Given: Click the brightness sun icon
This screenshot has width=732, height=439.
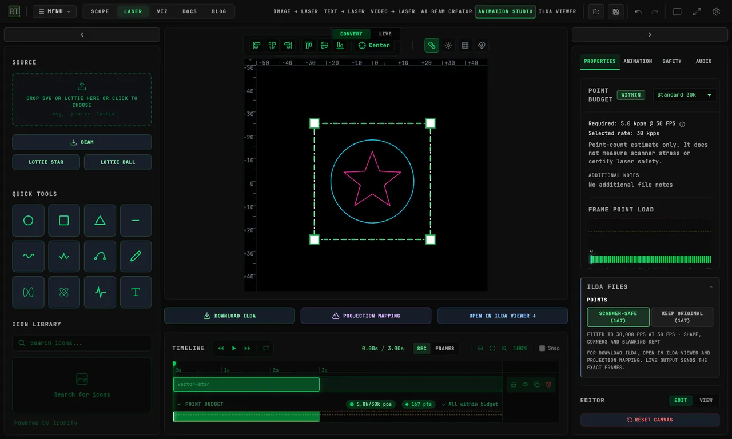Looking at the screenshot, I should coord(448,45).
